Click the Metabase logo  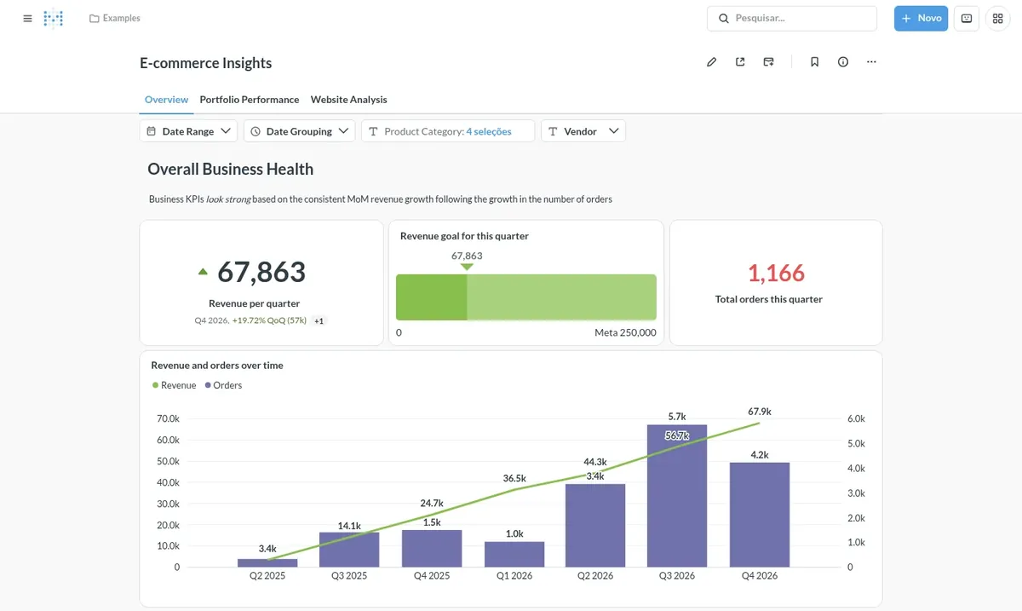54,18
